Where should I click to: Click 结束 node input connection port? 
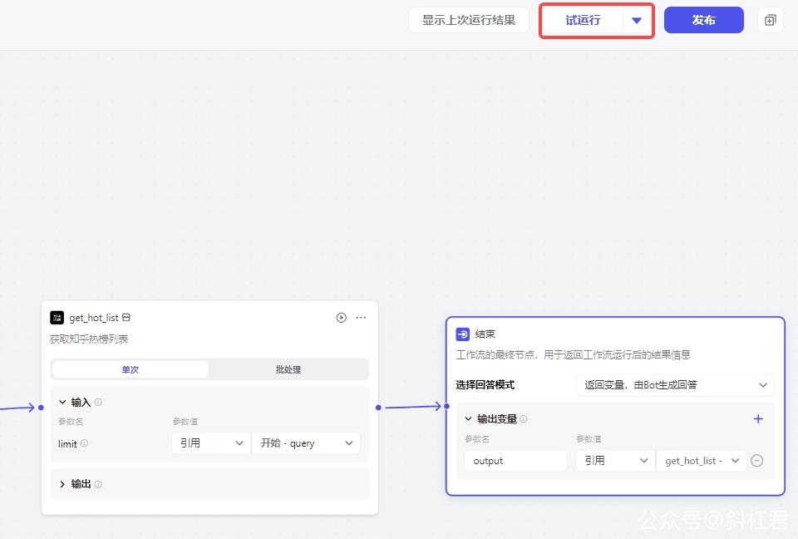(446, 406)
